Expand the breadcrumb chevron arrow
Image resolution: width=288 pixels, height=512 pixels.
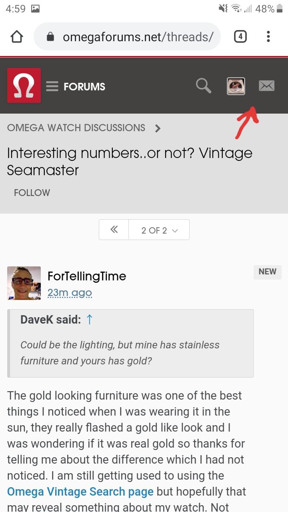(158, 128)
